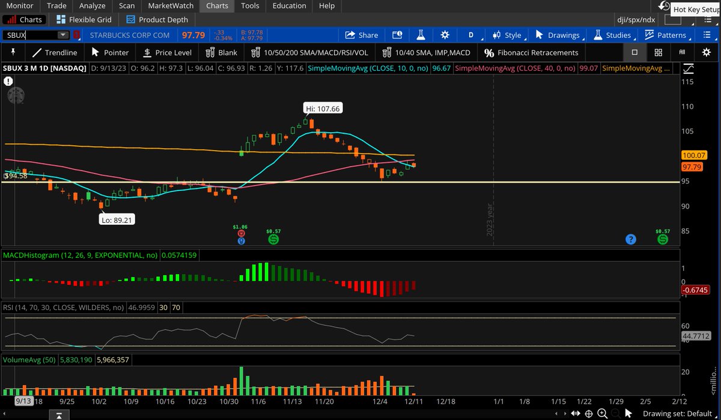Image resolution: width=721 pixels, height=420 pixels.
Task: Load 10/40 SMA, IMP,MACD study set
Action: (427, 52)
